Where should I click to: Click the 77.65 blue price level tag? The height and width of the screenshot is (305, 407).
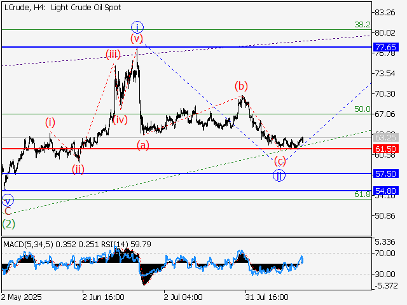[x=386, y=48]
